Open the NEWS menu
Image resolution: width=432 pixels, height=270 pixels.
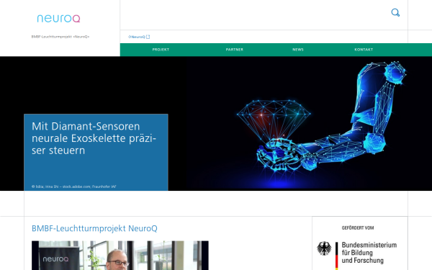[298, 50]
